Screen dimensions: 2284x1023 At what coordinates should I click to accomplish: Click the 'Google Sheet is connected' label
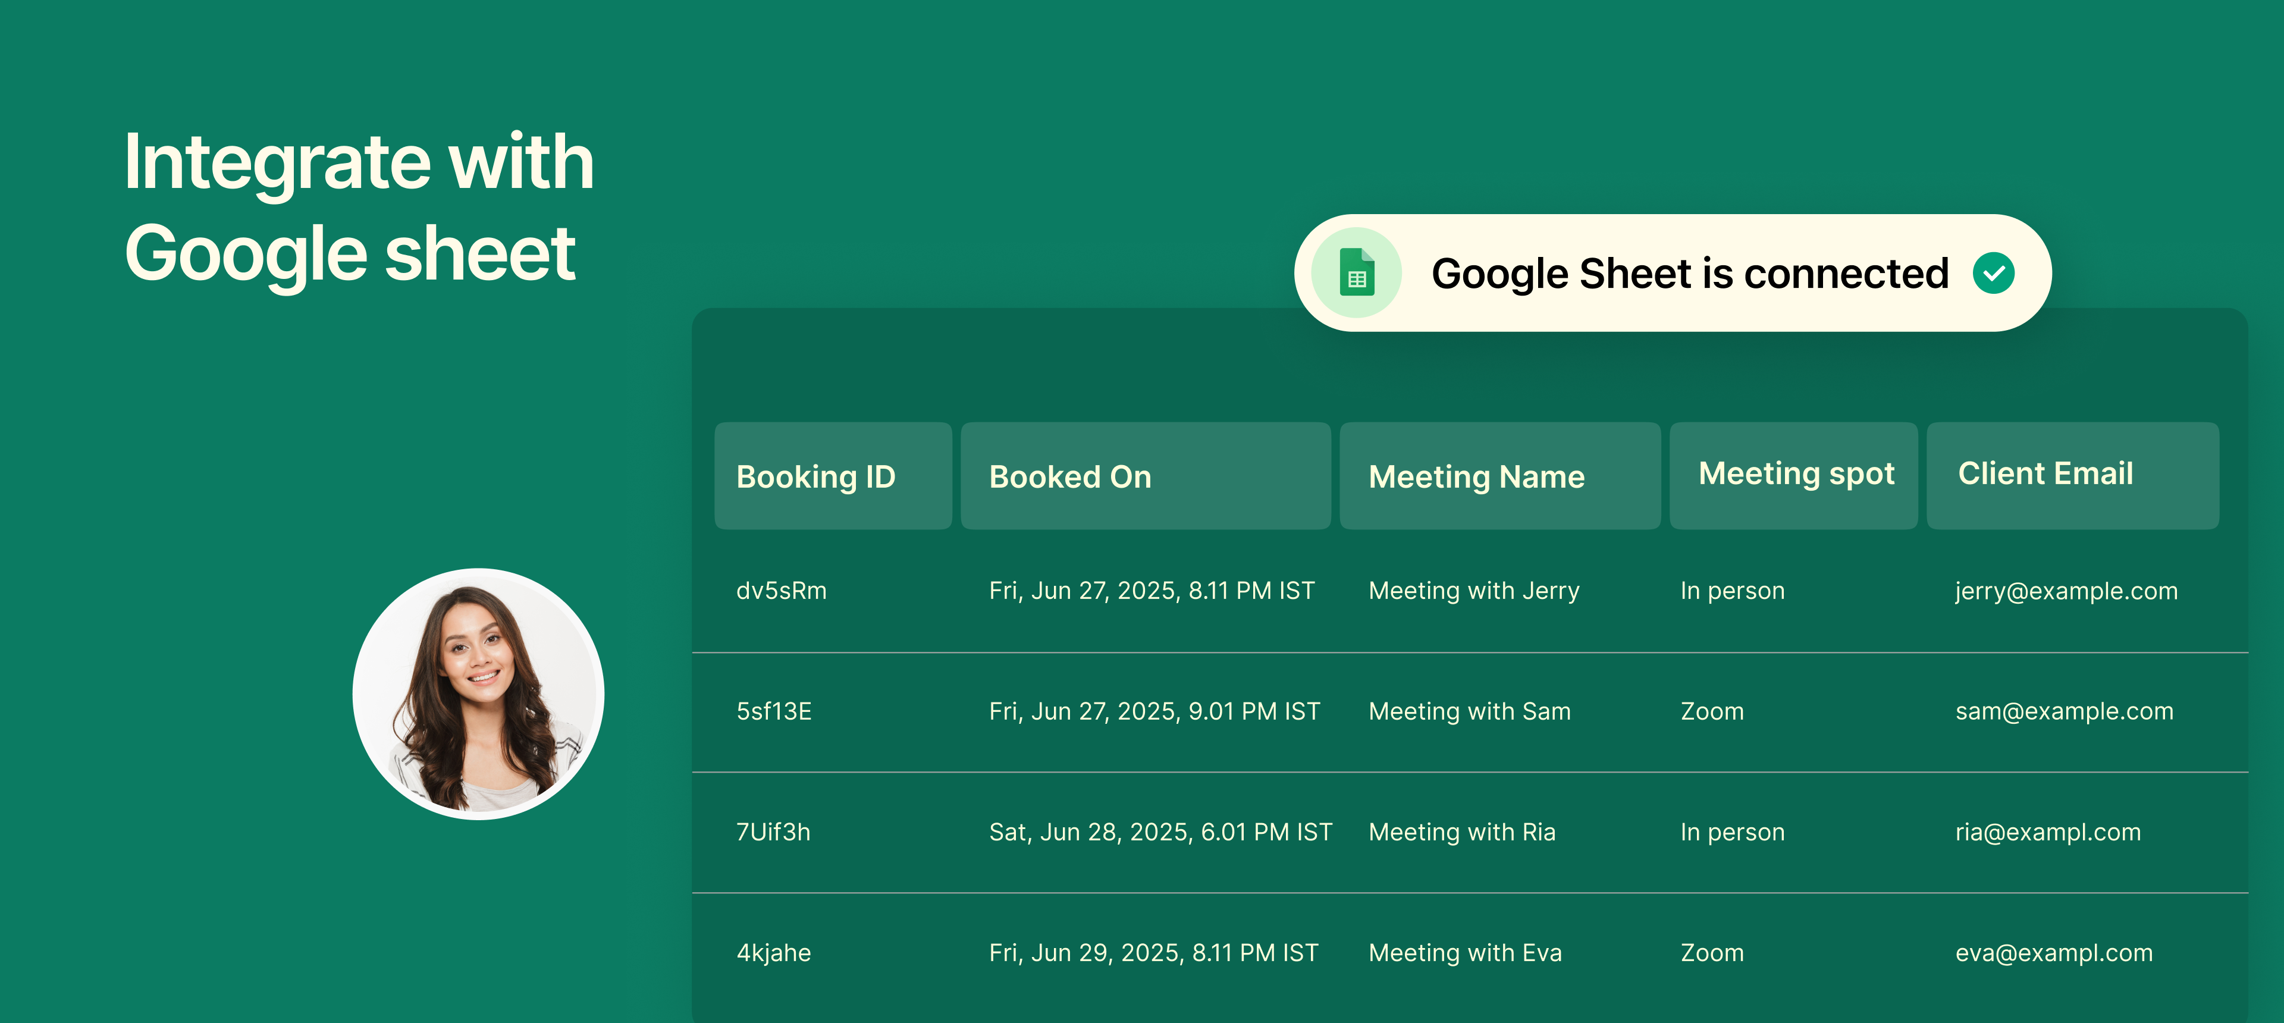point(1690,273)
